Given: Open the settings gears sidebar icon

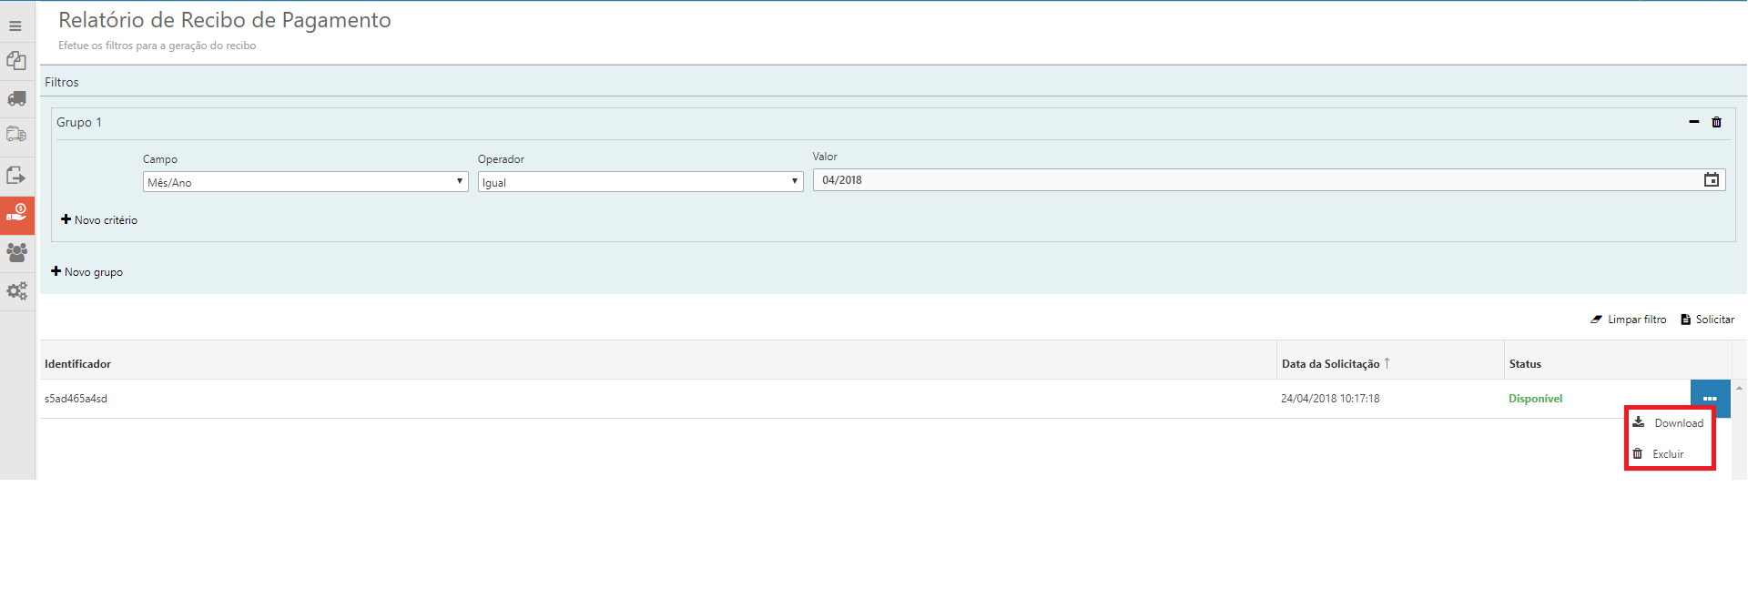Looking at the screenshot, I should click(x=16, y=291).
